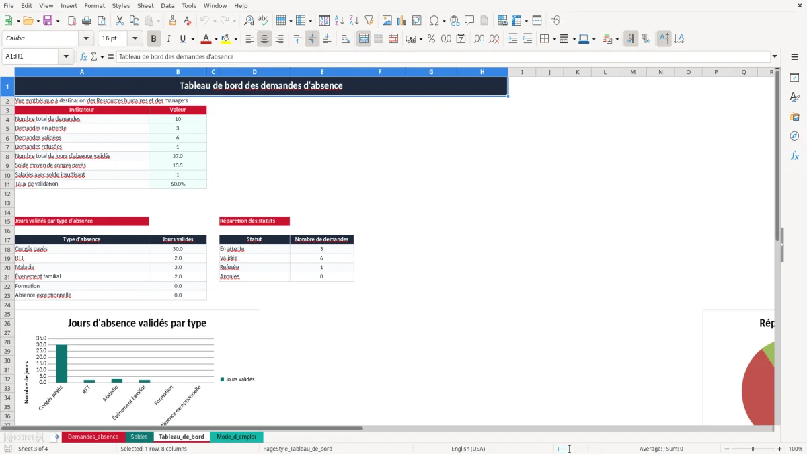Open the Data menu

pos(167,5)
